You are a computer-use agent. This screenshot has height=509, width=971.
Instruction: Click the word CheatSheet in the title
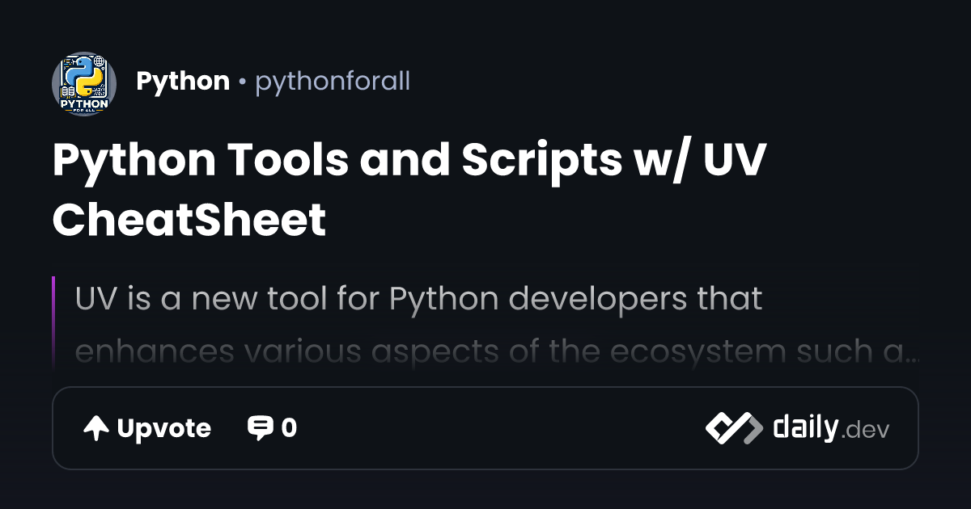tap(189, 219)
